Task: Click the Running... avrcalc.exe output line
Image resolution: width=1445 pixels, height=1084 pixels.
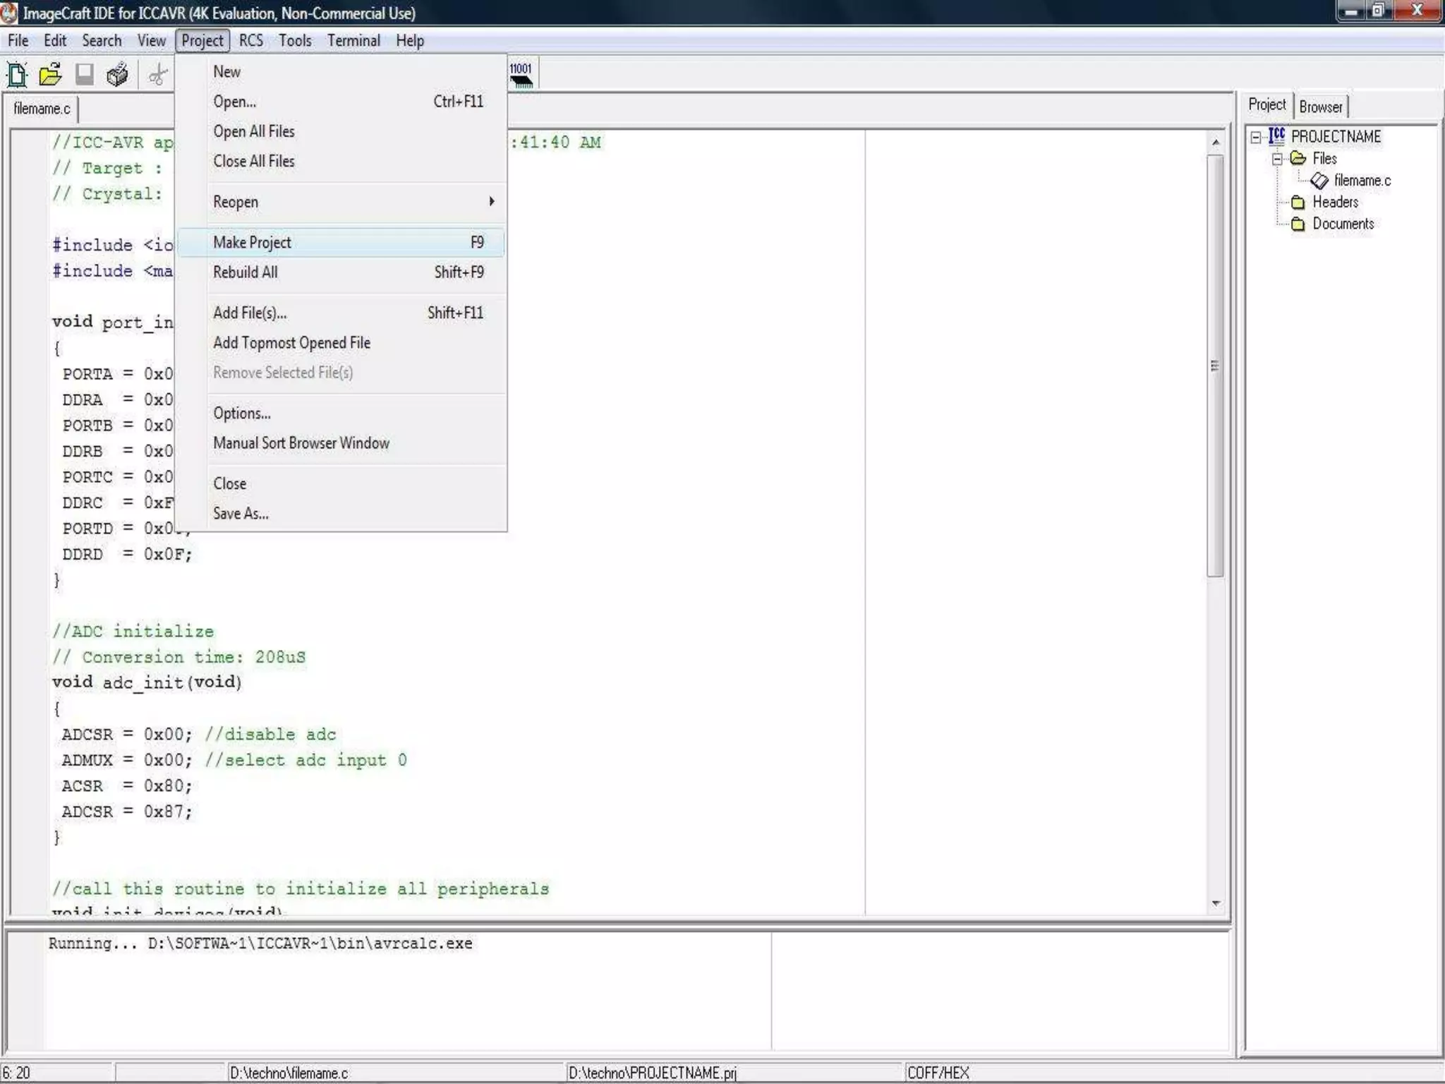Action: [260, 944]
